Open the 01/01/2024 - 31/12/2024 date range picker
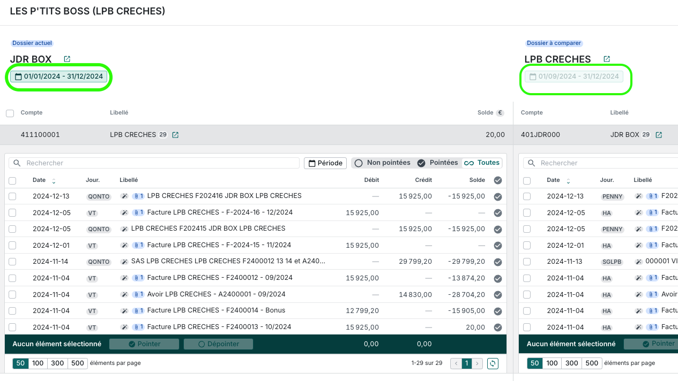This screenshot has height=381, width=678. tap(59, 77)
